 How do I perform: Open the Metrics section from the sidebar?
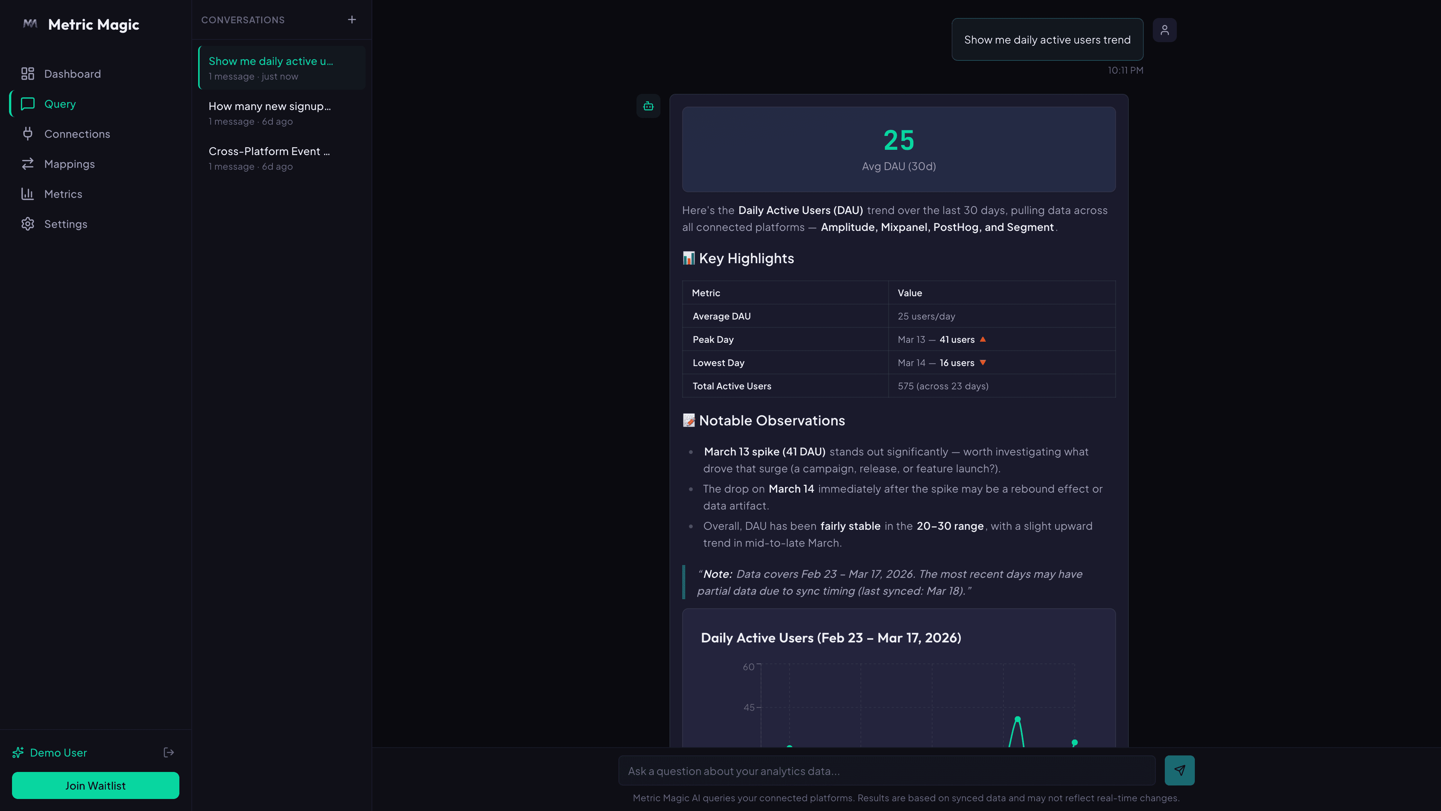tap(63, 194)
